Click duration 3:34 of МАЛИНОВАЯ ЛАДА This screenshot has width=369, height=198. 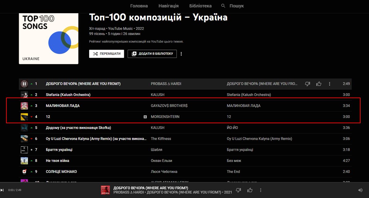point(346,106)
